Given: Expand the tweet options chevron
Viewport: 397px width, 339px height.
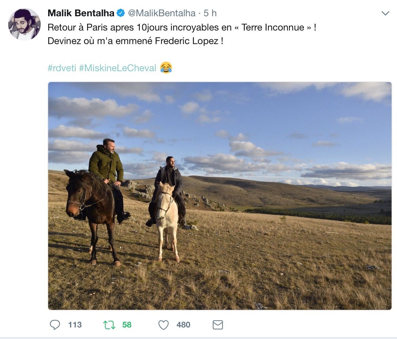Looking at the screenshot, I should [385, 13].
